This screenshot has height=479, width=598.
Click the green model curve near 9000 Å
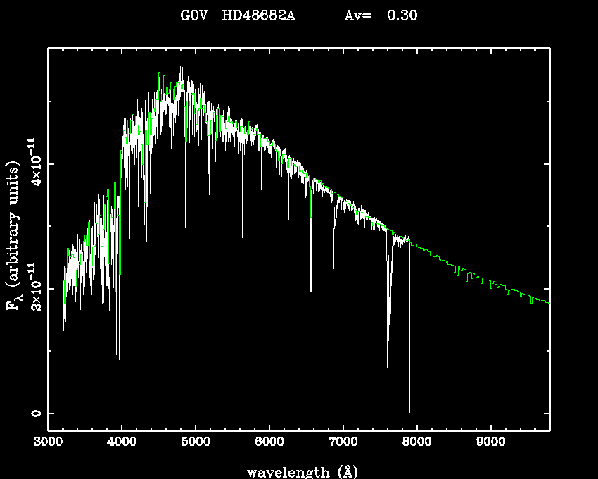pyautogui.click(x=490, y=283)
